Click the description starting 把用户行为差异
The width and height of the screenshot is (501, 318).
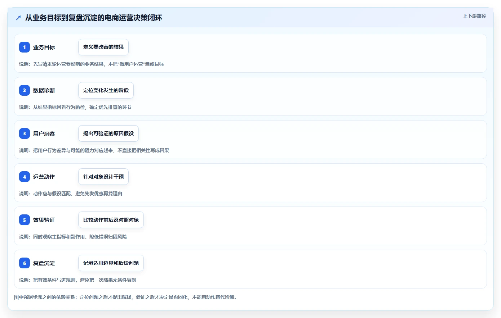click(x=94, y=150)
